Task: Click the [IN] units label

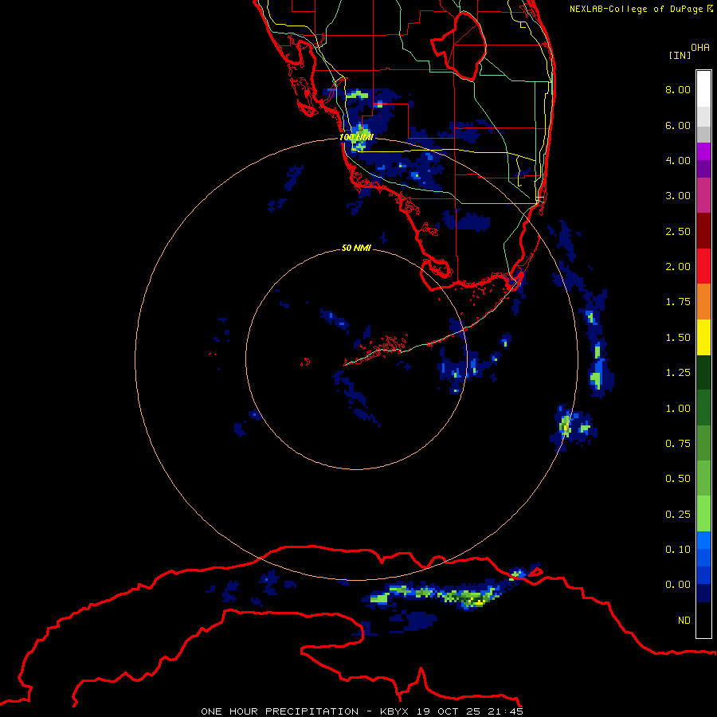Action: coord(680,55)
